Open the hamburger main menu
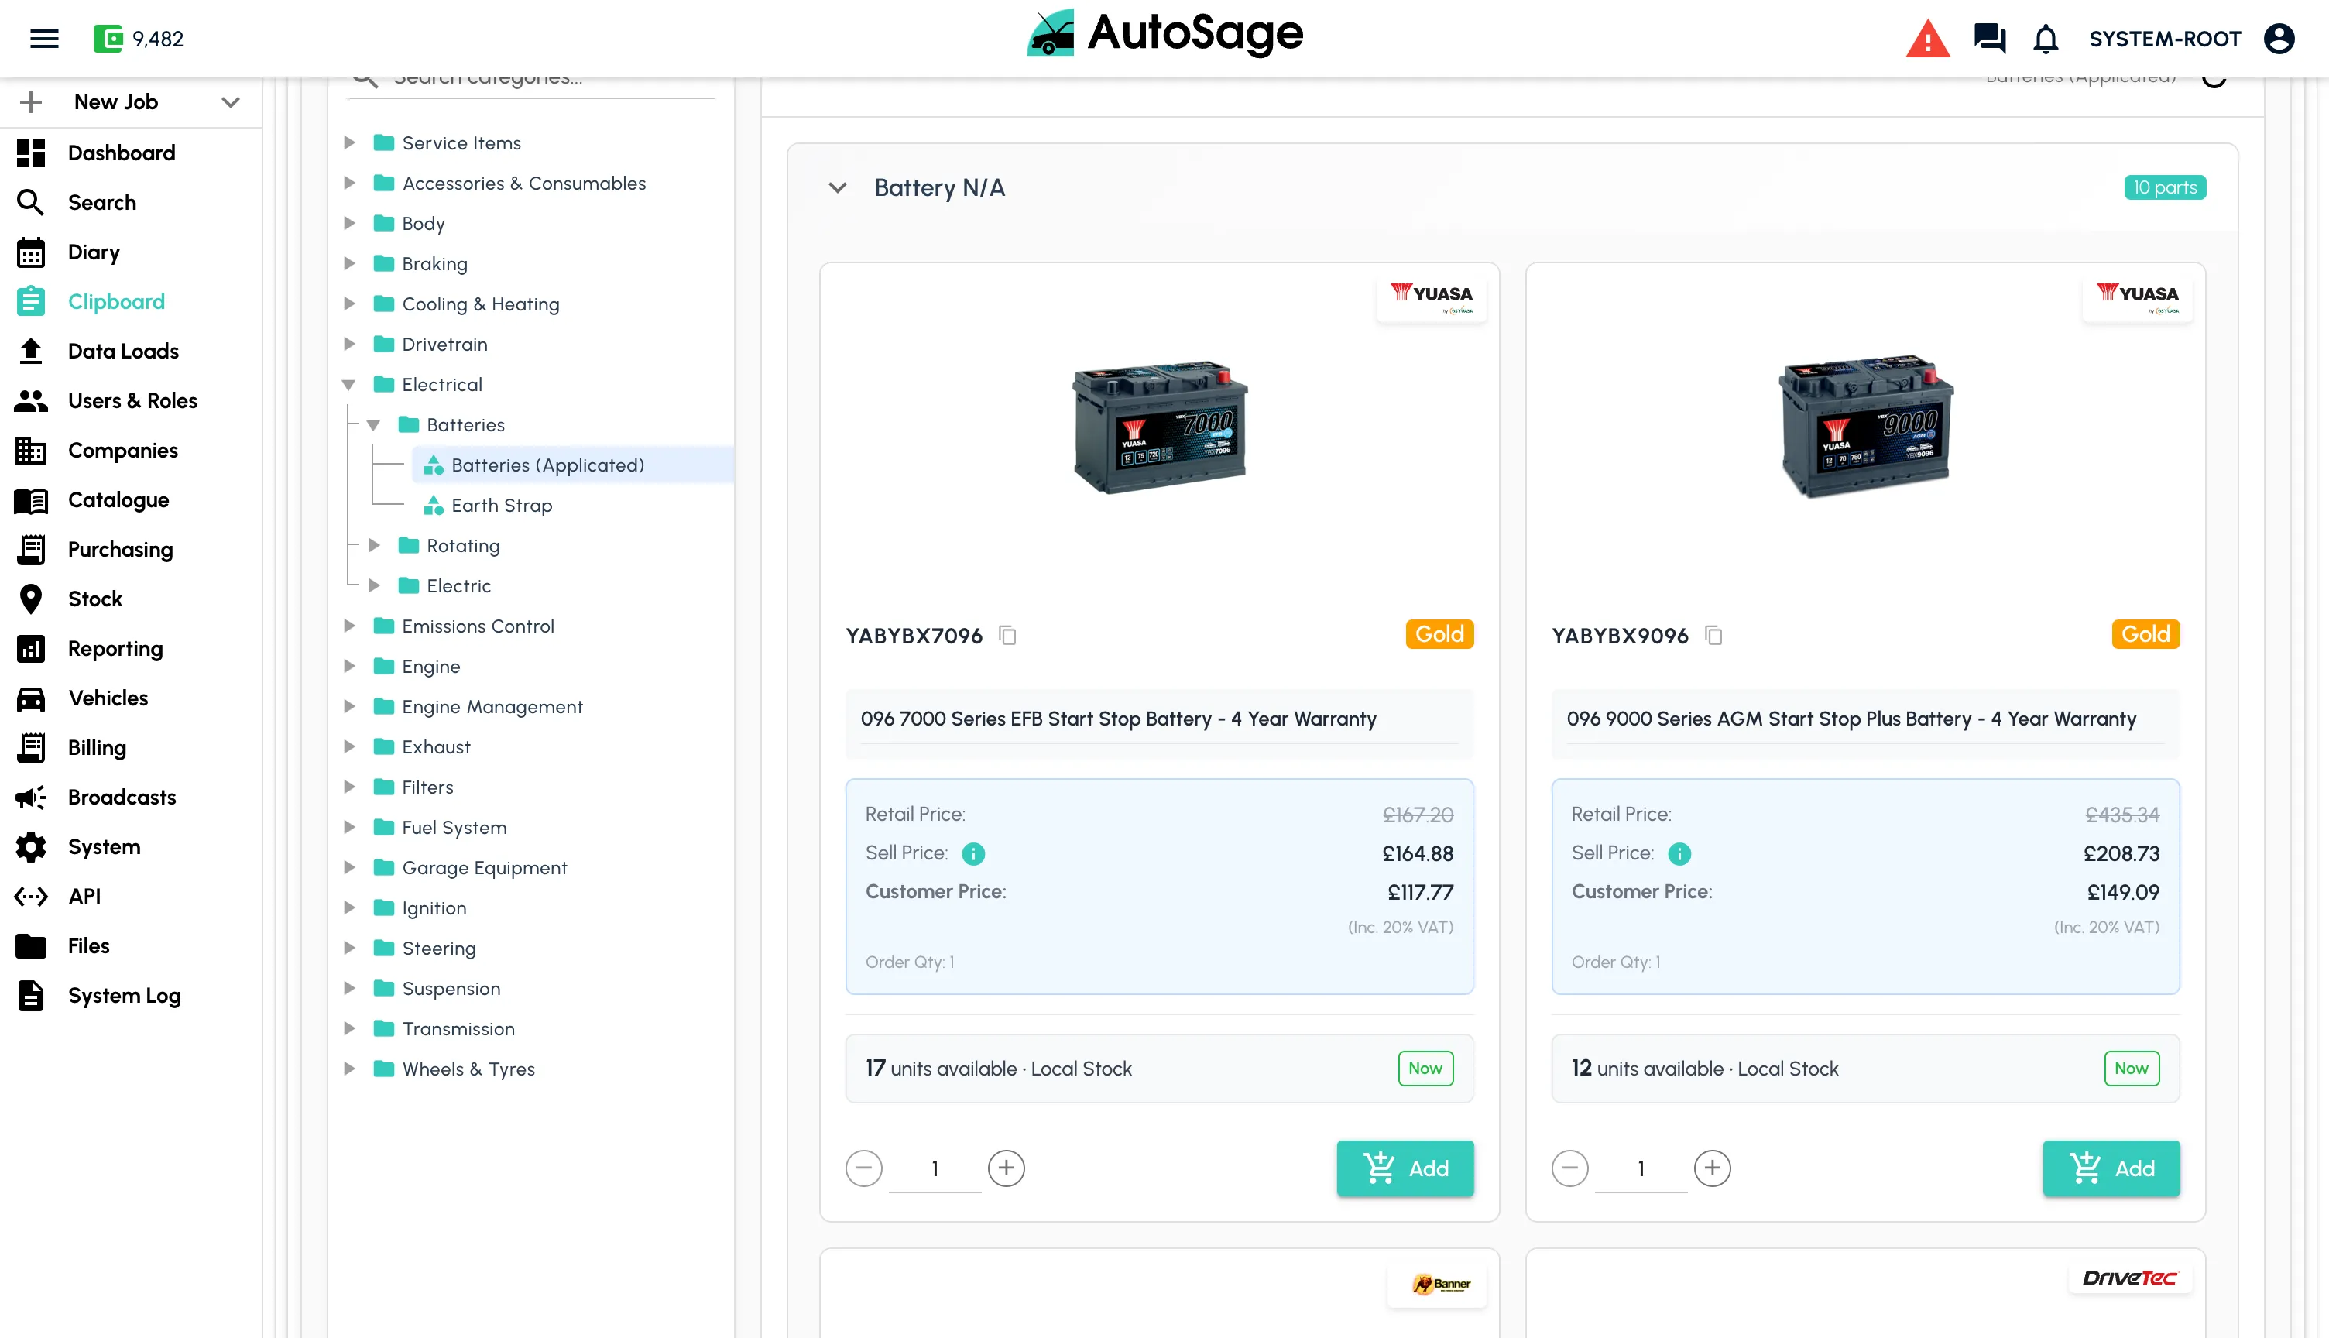2329x1338 pixels. pyautogui.click(x=44, y=39)
